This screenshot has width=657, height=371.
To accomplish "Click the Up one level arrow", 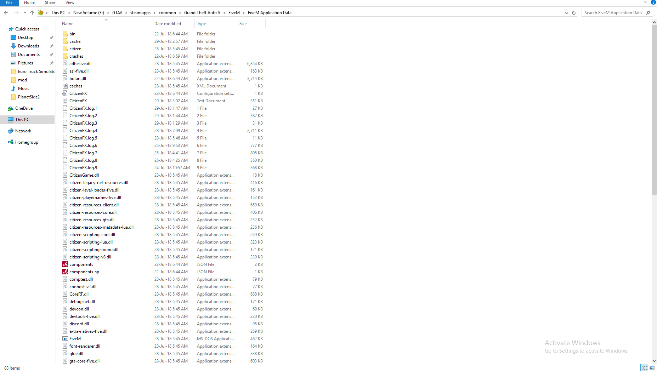I will 32,13.
